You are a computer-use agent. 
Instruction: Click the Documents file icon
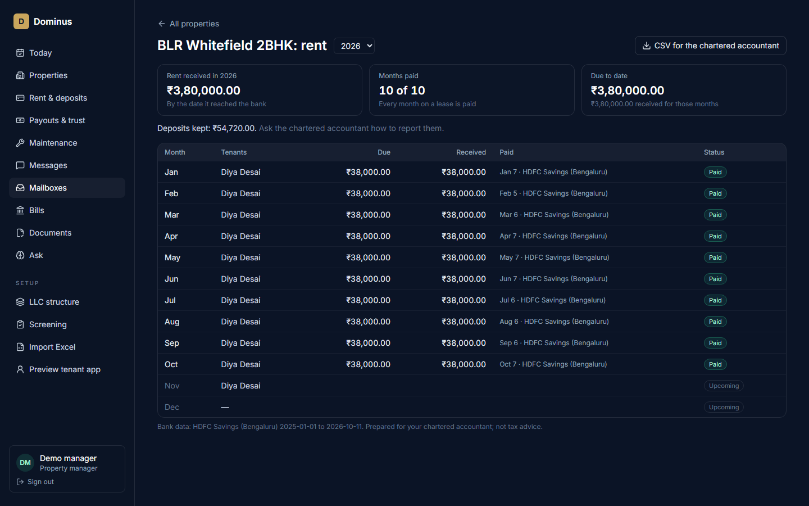tap(20, 233)
